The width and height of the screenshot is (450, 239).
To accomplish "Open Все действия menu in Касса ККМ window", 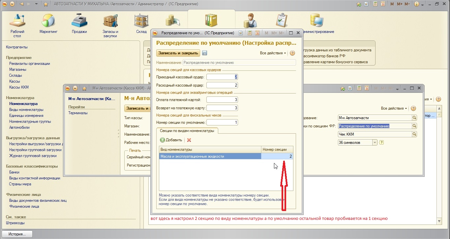I will point(394,108).
